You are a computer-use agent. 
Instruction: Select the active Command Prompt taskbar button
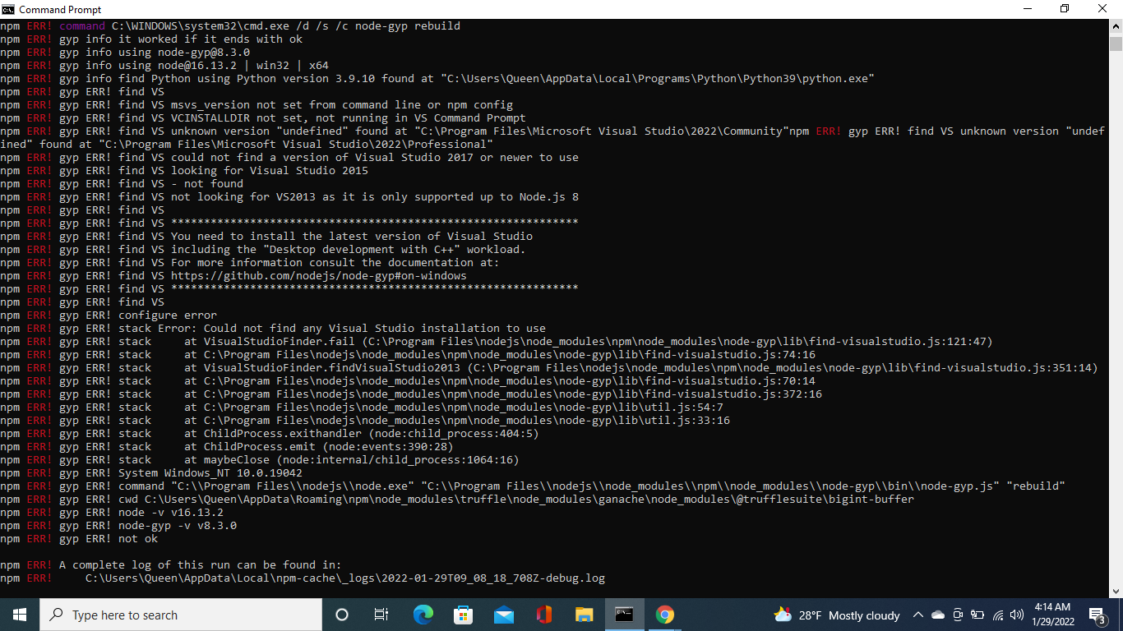click(624, 615)
